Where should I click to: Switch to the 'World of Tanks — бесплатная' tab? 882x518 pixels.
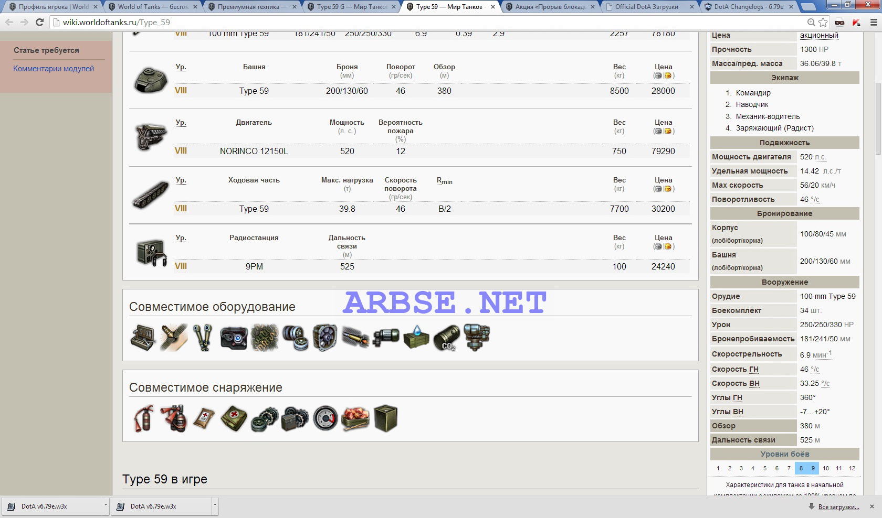[153, 7]
